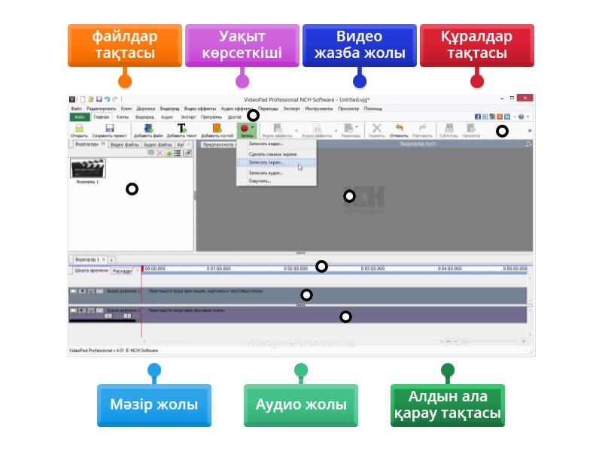This screenshot has height=451, width=602.
Task: Click preview pane pop-out icon
Action: click(x=528, y=144)
